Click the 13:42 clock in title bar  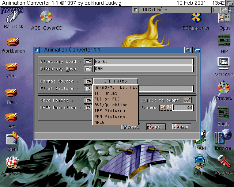218,3
